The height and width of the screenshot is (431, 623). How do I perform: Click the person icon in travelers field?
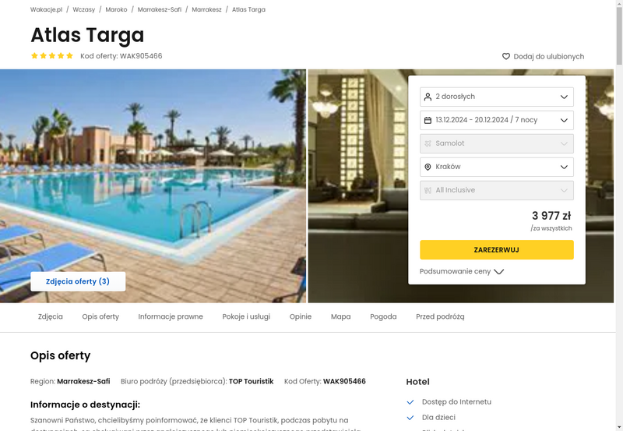coord(428,97)
